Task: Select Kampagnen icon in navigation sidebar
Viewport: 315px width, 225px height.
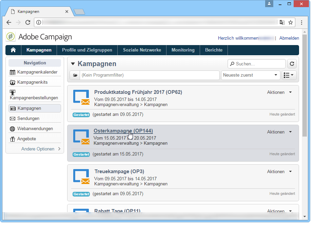Action: 13,108
